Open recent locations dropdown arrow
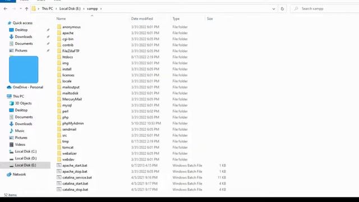359x202 pixels. coord(21,9)
